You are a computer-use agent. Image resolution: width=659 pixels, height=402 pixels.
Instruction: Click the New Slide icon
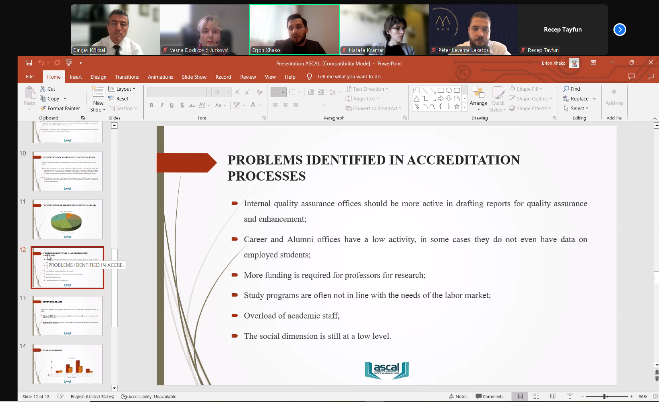98,92
